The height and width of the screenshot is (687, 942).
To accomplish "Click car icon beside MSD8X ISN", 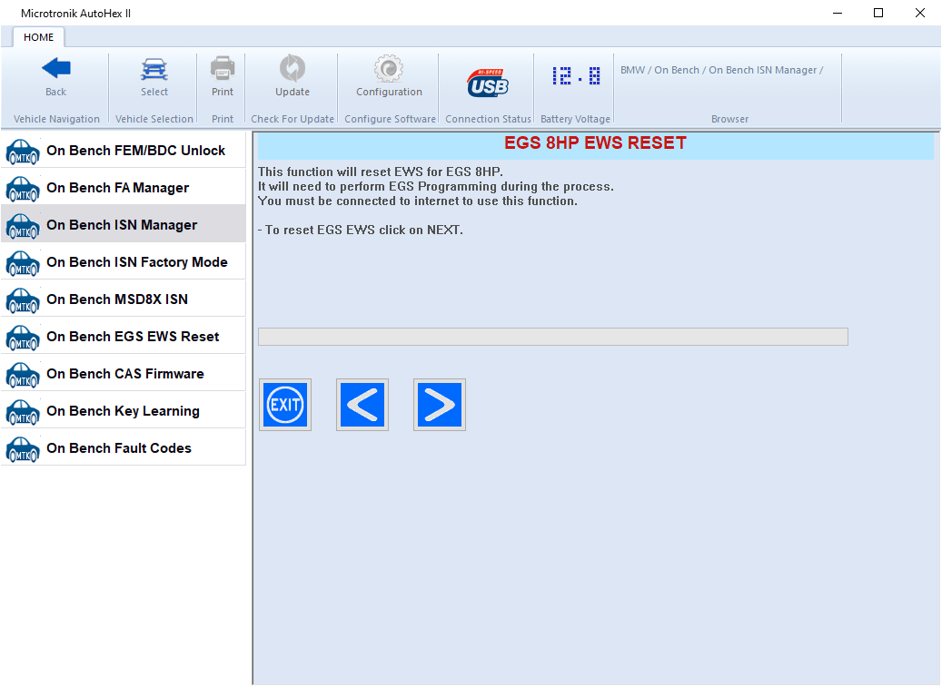I will 23,300.
